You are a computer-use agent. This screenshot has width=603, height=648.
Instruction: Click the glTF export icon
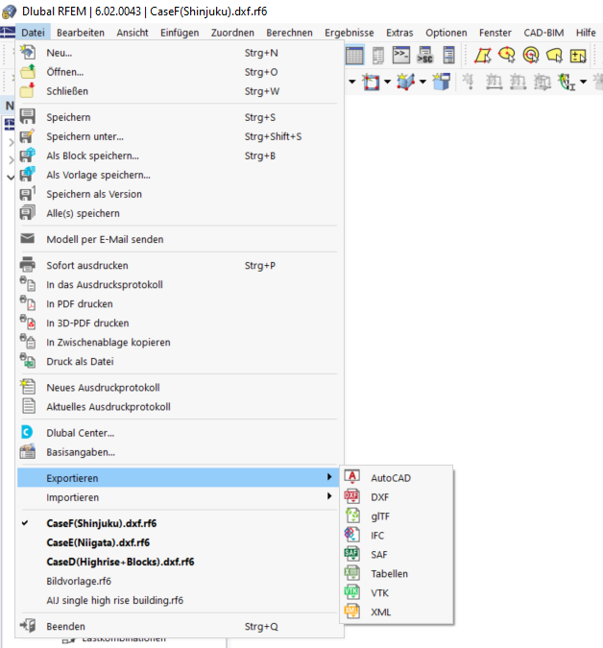tap(352, 516)
